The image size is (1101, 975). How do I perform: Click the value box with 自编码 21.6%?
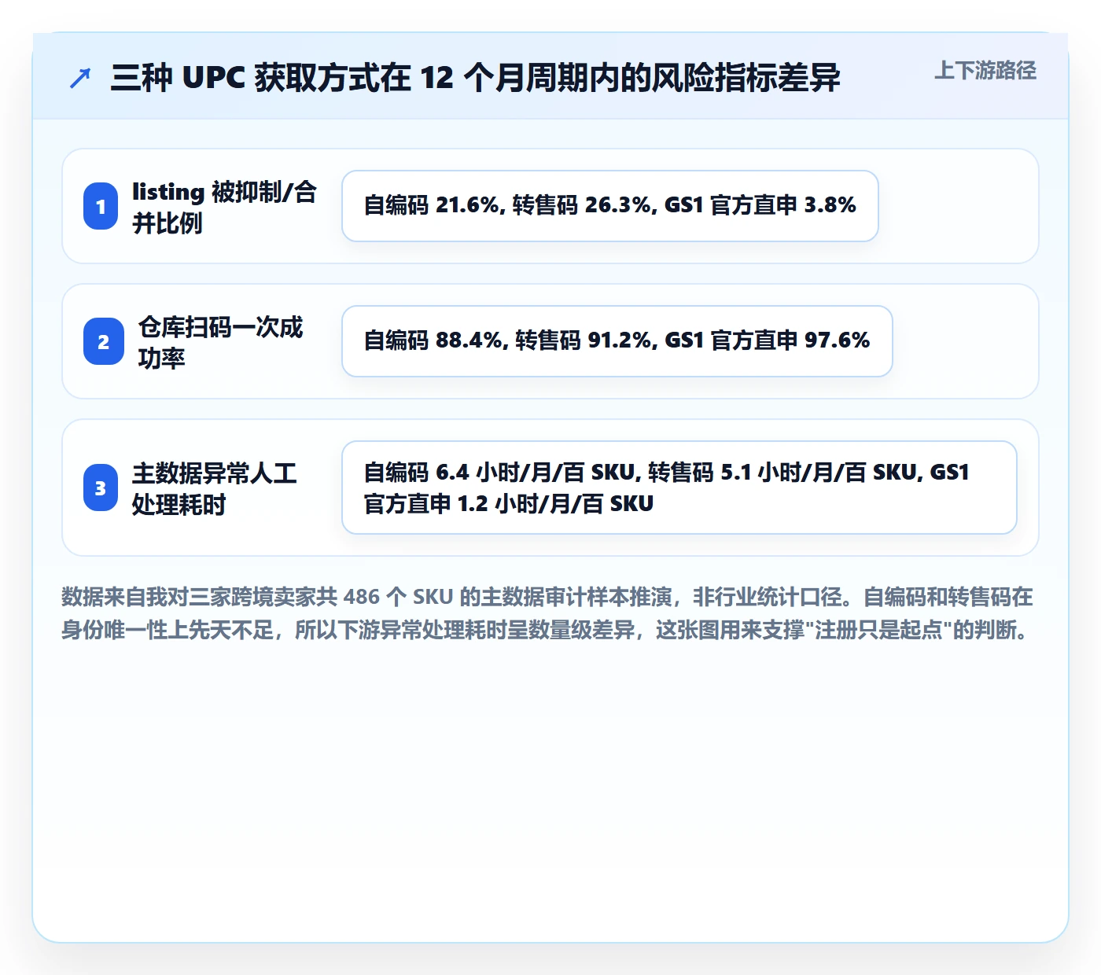click(610, 206)
